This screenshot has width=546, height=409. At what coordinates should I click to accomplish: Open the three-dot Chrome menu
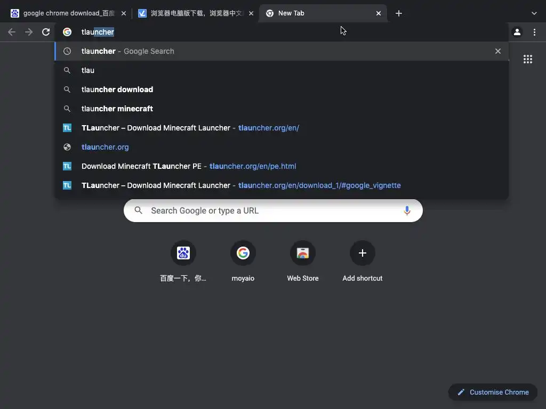[x=534, y=32]
